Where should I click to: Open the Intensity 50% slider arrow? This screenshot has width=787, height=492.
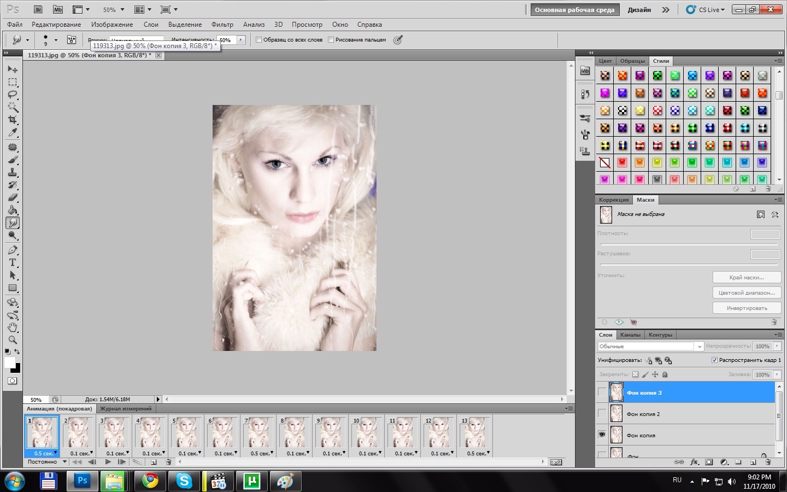point(240,40)
